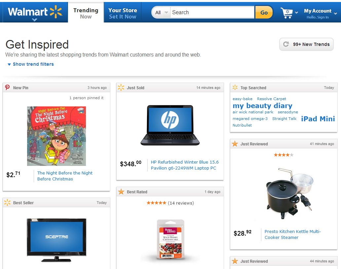Expand the chevron under Walmart logo
Screen dimensions: 341x269
click(x=34, y=20)
